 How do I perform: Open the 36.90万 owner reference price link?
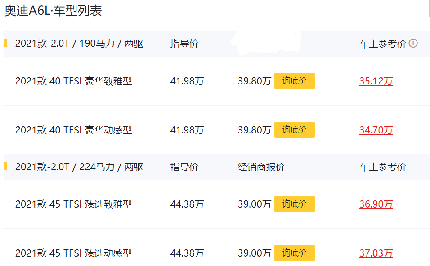(376, 204)
